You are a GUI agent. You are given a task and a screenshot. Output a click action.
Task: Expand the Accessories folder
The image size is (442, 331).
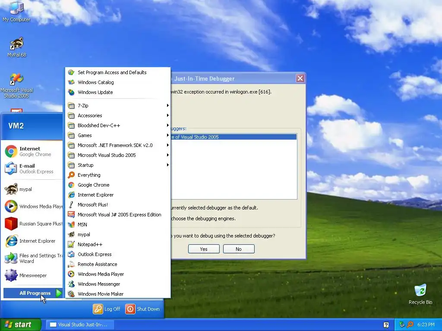click(118, 116)
